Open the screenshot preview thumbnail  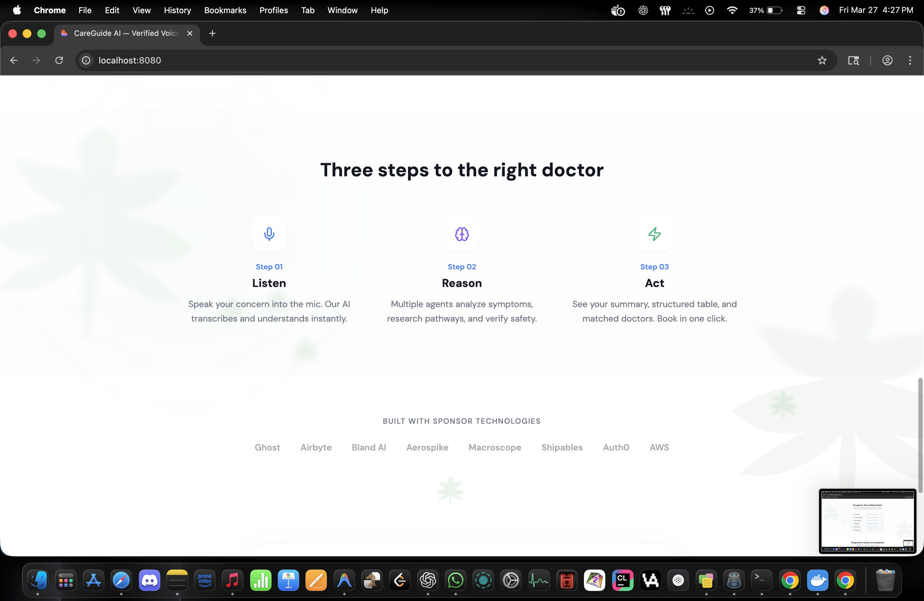coord(867,521)
